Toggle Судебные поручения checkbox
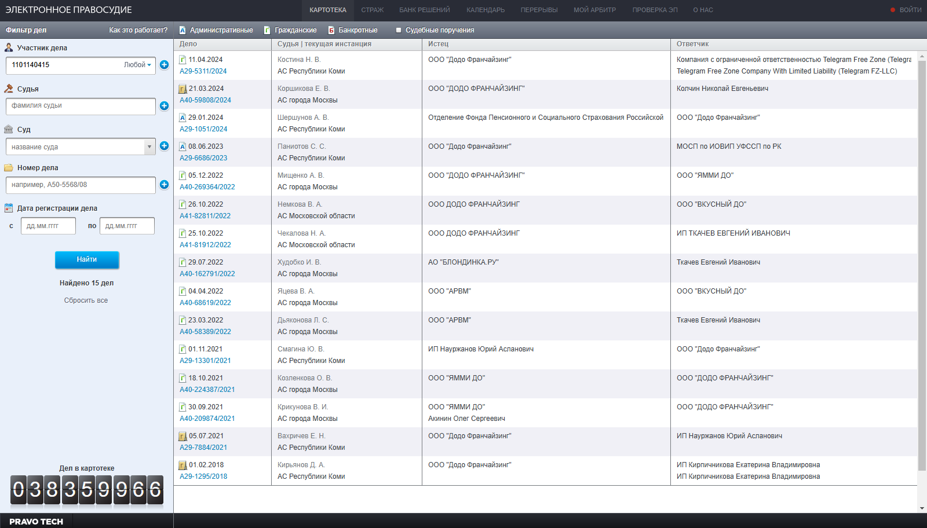 (x=399, y=30)
